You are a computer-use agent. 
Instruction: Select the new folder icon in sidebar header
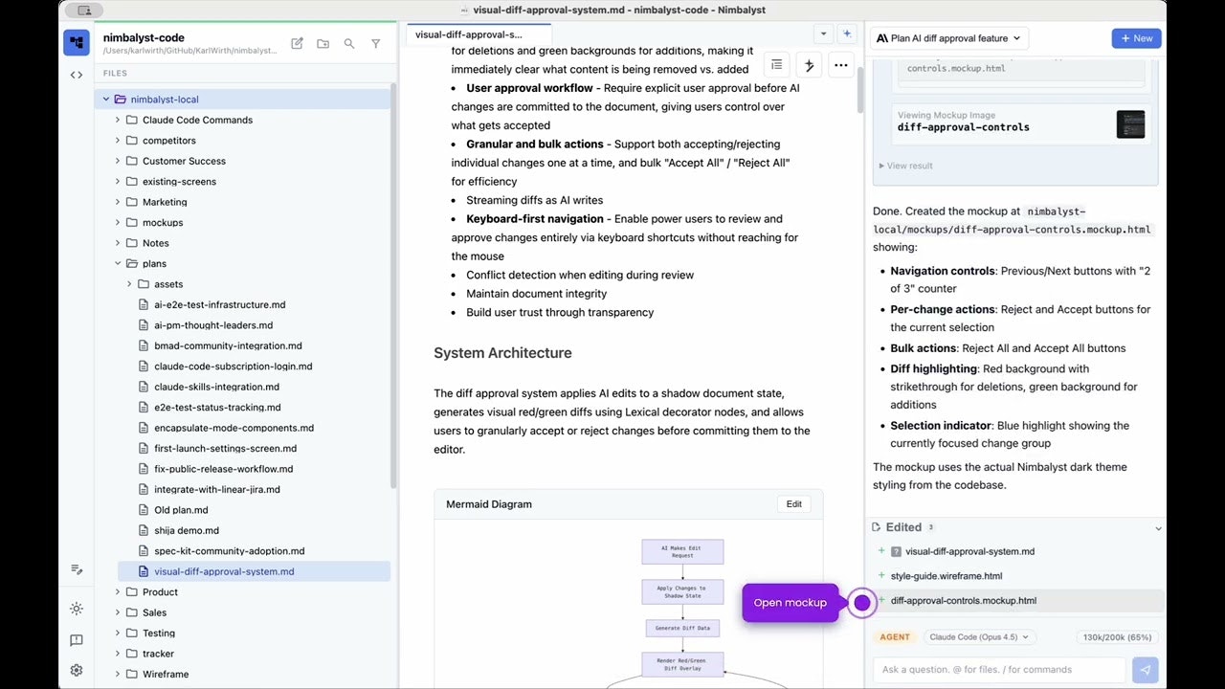pos(323,43)
